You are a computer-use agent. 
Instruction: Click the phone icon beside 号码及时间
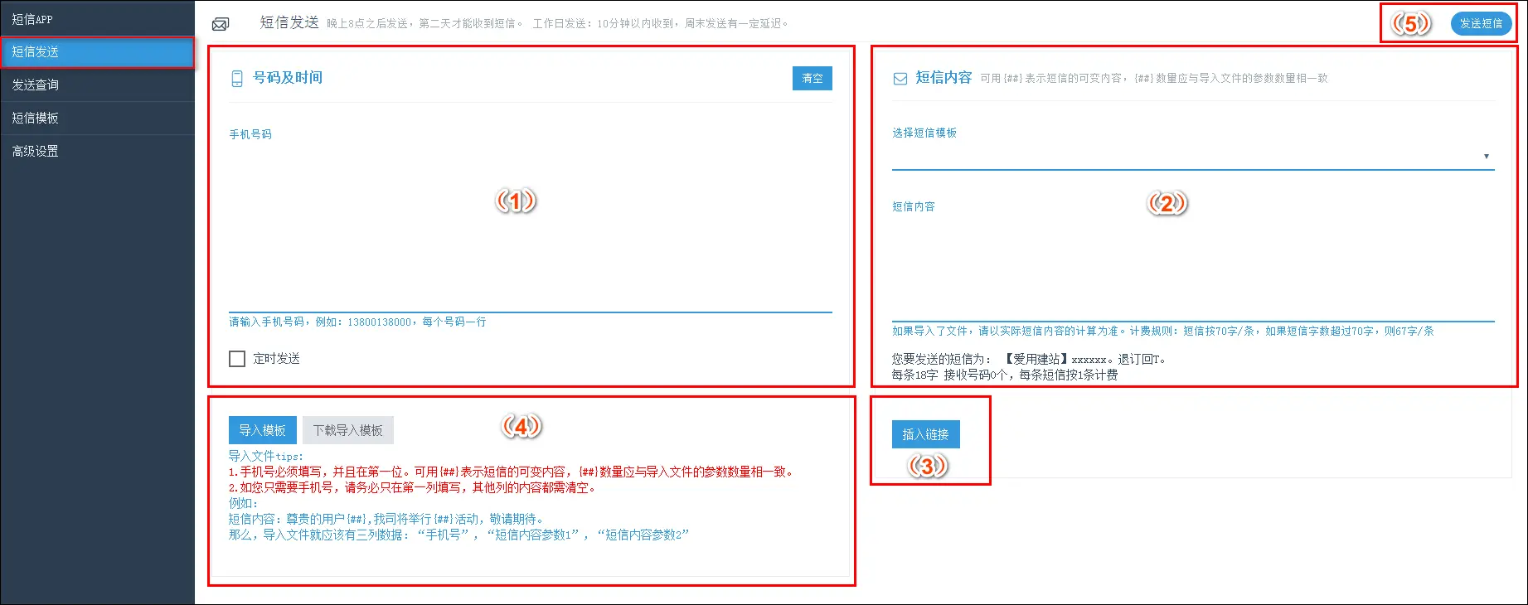pyautogui.click(x=237, y=79)
